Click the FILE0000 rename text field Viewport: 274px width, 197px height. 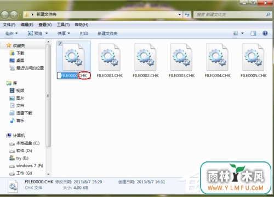coord(74,76)
